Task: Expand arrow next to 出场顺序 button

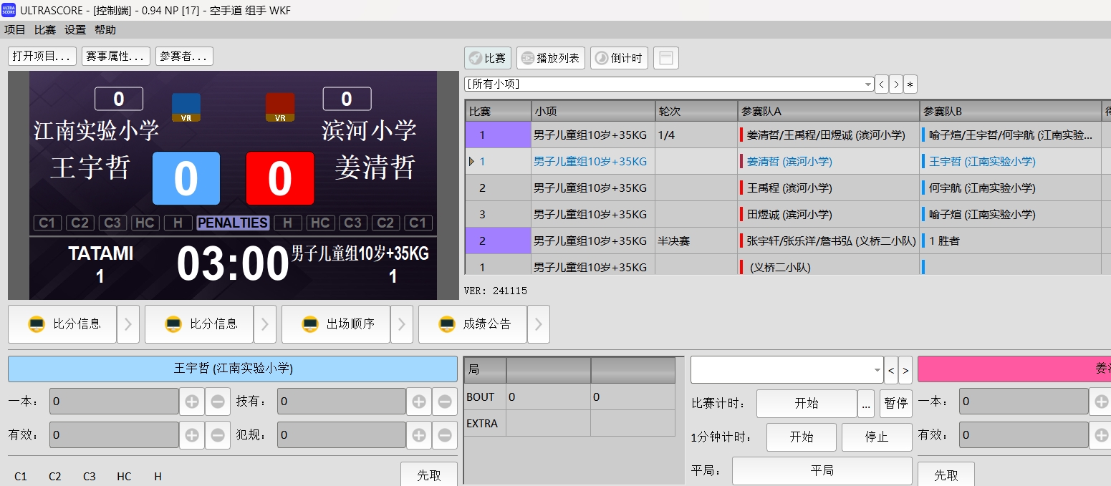Action: [402, 324]
